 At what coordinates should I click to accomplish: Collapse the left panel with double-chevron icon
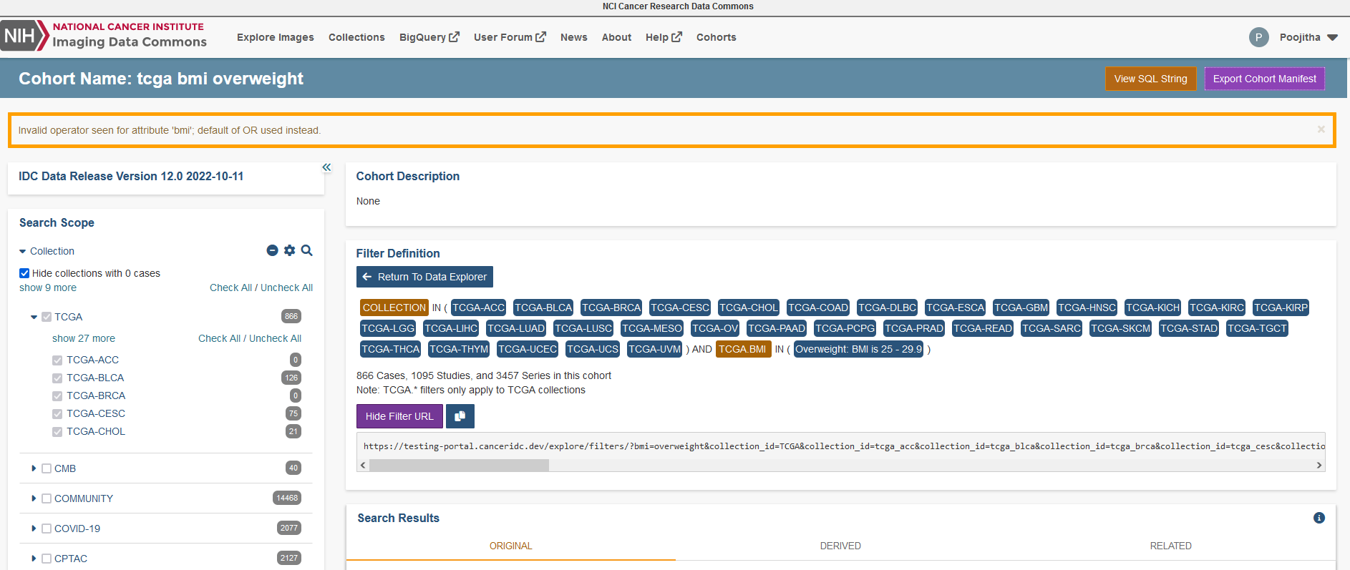pyautogui.click(x=326, y=167)
